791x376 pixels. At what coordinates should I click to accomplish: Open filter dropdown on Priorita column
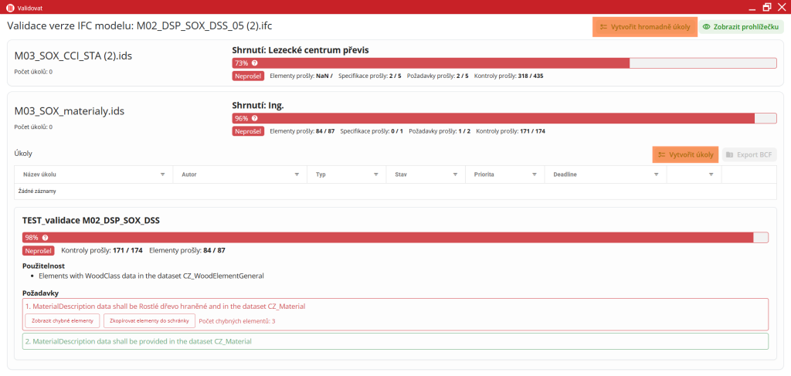[x=534, y=174]
